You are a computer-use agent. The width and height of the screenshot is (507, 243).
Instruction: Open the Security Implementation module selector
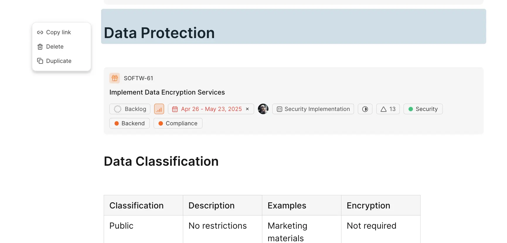[313, 109]
